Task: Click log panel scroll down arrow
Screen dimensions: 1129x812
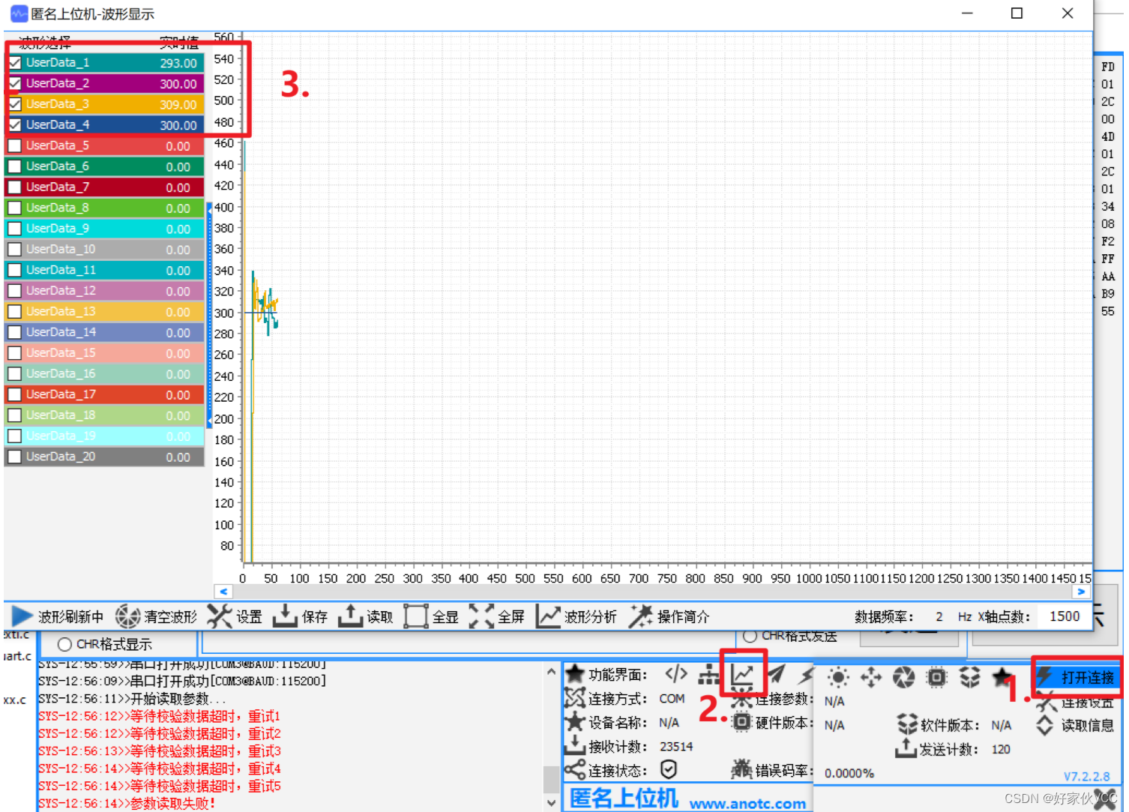Action: [552, 803]
